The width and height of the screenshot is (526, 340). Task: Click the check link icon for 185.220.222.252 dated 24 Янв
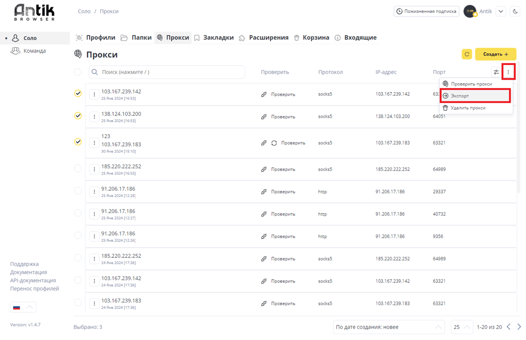tap(264, 259)
